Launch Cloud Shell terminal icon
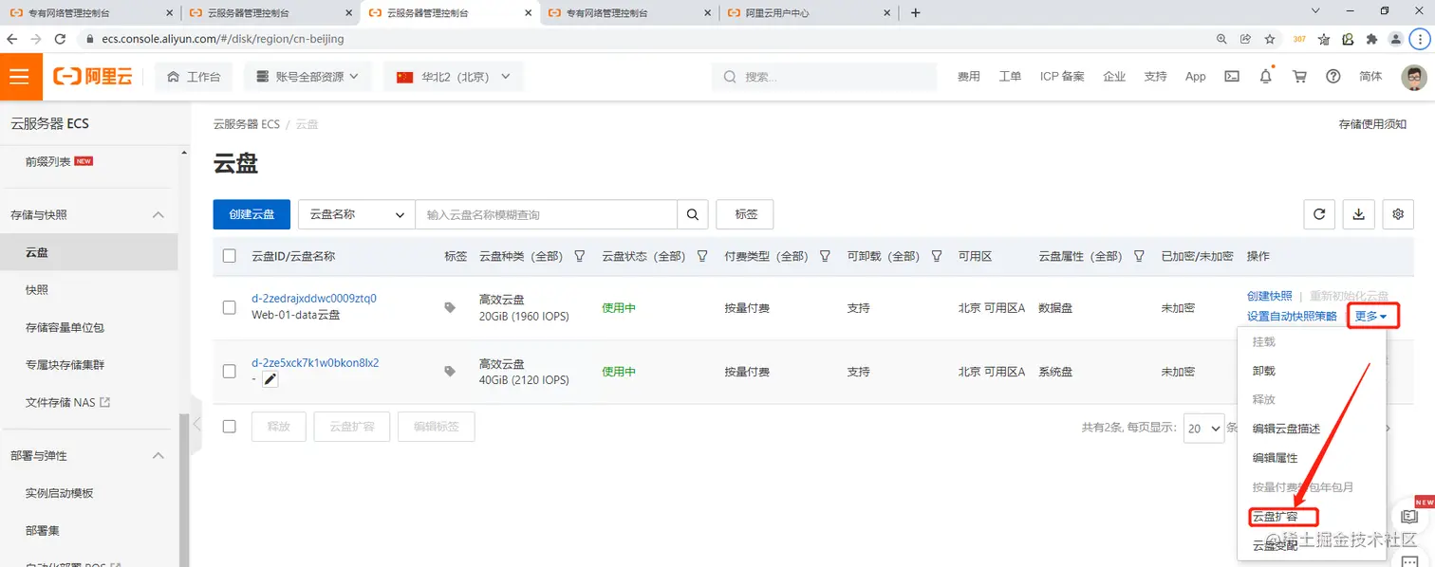 coord(1232,77)
